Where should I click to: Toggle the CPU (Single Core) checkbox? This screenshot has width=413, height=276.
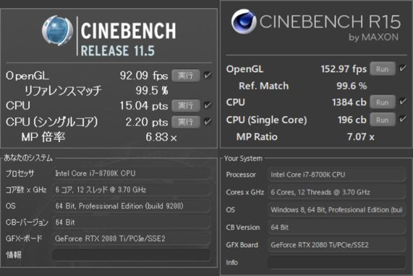[x=403, y=119]
